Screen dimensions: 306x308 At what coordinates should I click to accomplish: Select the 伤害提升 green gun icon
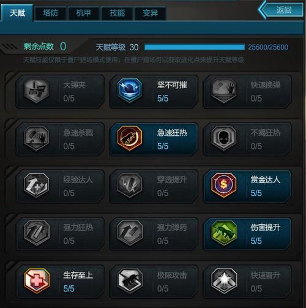click(x=224, y=233)
